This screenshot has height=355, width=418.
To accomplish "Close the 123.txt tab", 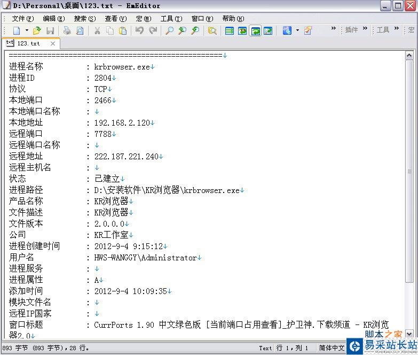I will click(x=53, y=43).
